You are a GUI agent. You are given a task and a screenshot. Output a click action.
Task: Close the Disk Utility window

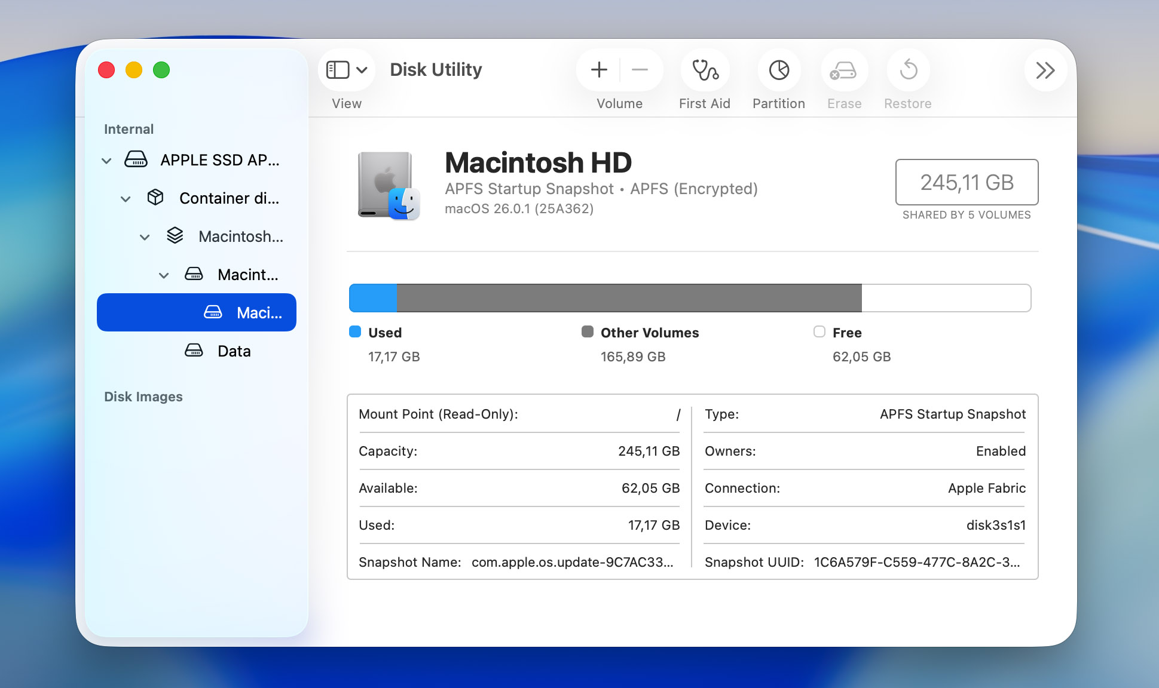(106, 70)
